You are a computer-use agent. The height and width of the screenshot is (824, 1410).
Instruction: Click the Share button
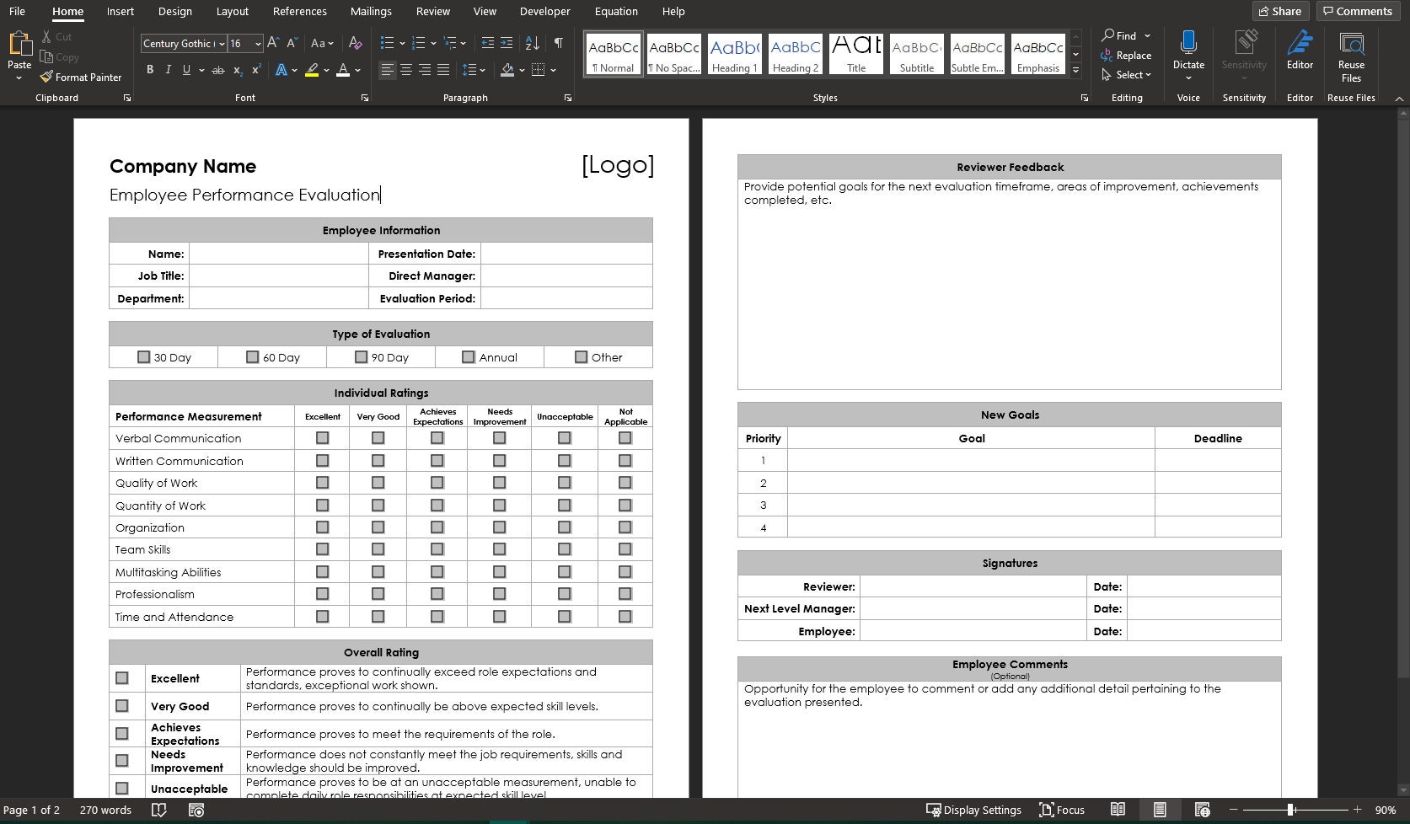(1280, 11)
